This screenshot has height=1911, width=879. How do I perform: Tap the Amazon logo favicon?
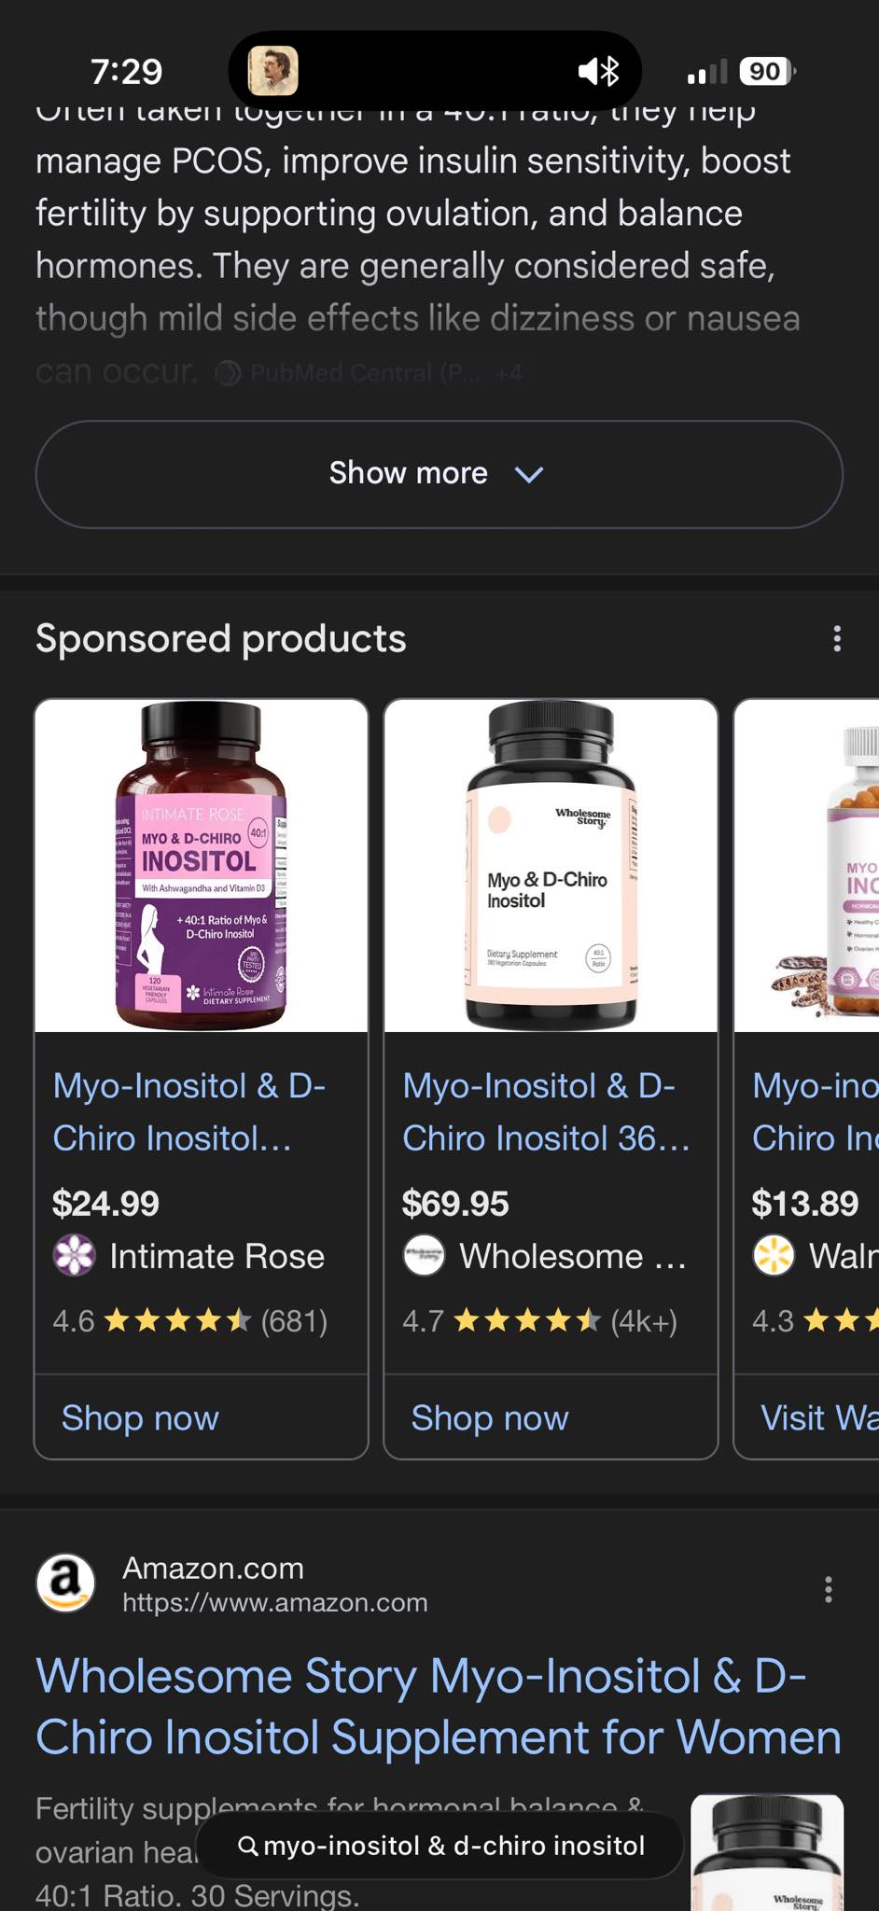[x=65, y=1583]
